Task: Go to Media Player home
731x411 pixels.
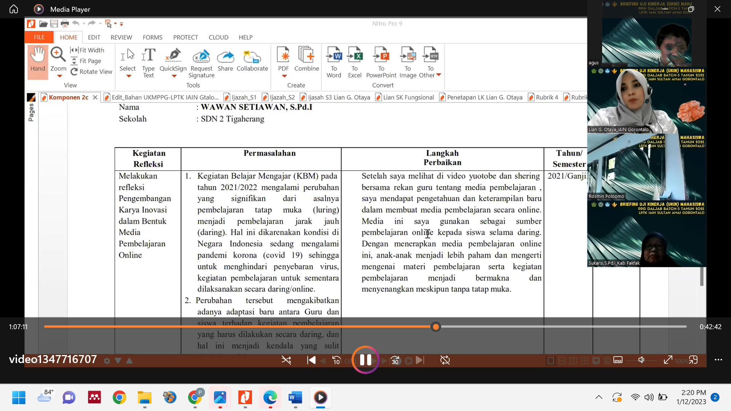Action: click(x=14, y=9)
